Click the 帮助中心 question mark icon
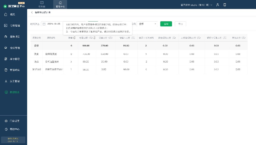256x145 pixels. click(6, 129)
